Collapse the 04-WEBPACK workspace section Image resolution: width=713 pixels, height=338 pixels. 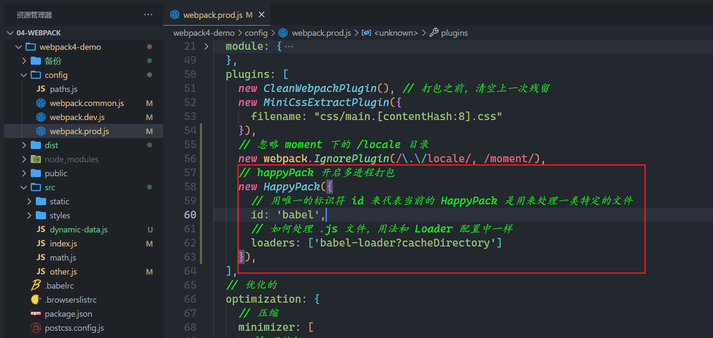pos(10,33)
